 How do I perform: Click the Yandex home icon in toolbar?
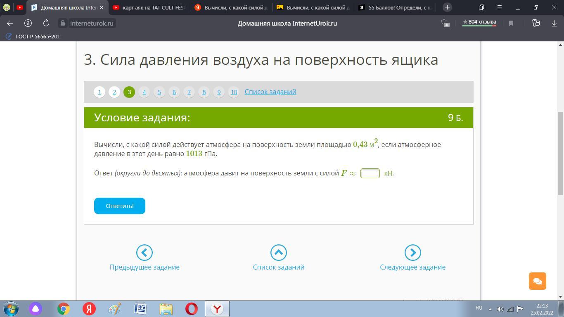pos(28,24)
